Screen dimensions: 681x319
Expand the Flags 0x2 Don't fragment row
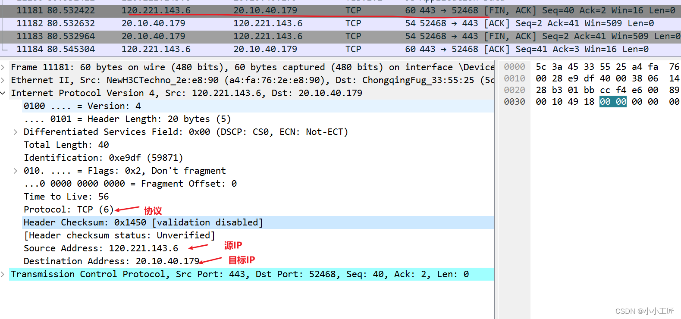click(16, 171)
